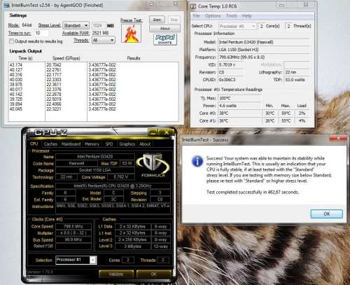The width and height of the screenshot is (350, 285).
Task: Click the last Linpack time 40.045
Action: click(x=16, y=109)
